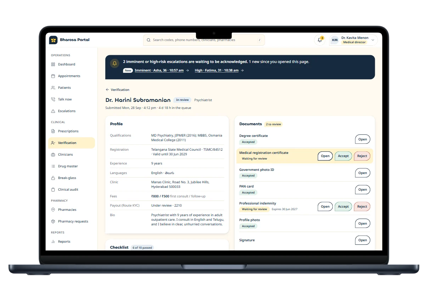
Task: Click the In review status badge
Action: (x=182, y=100)
